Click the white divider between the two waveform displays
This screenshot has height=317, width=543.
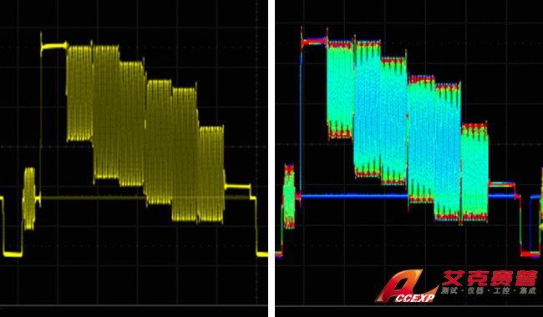pyautogui.click(x=271, y=158)
